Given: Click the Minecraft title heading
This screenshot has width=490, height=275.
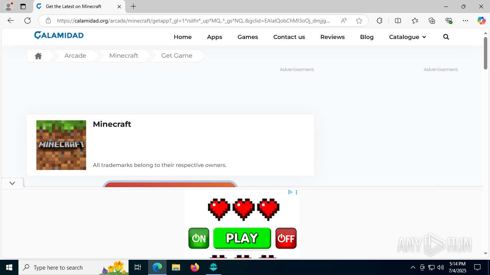Looking at the screenshot, I should 112,124.
